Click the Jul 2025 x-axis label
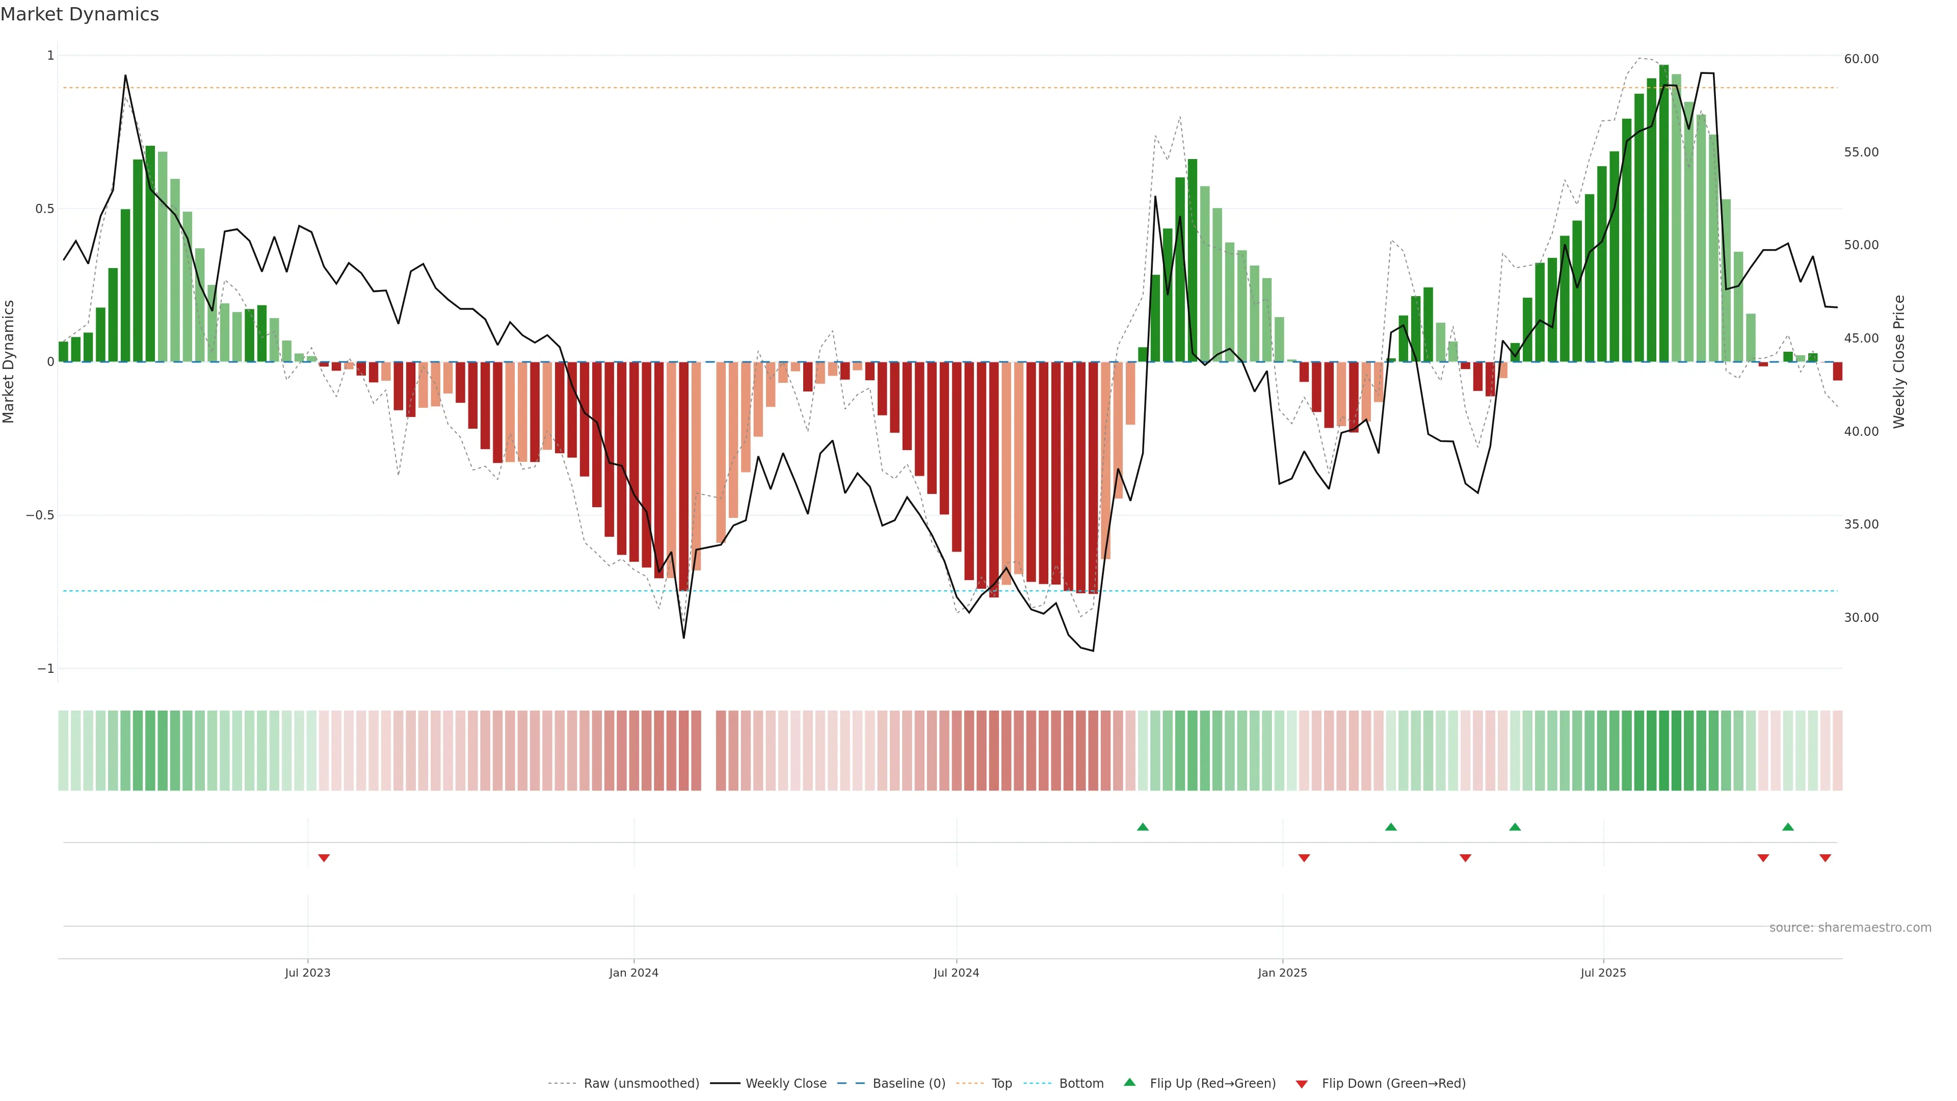 [x=1603, y=973]
